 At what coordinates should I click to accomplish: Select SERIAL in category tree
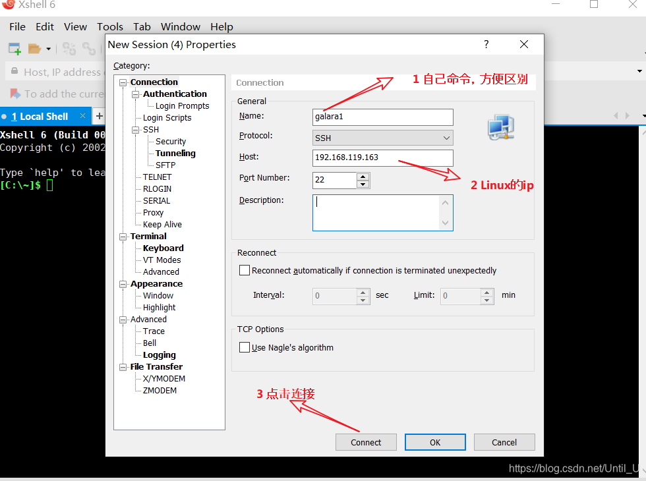156,201
